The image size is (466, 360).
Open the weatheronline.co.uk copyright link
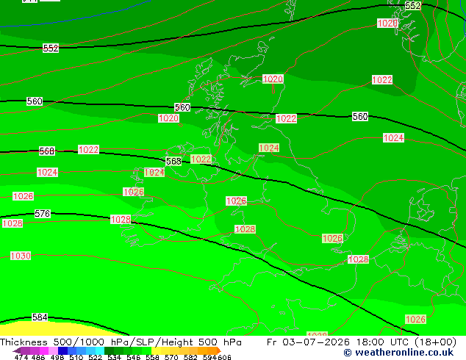[398, 353]
